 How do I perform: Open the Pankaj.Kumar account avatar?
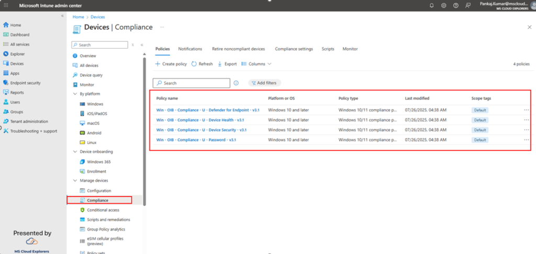coord(533,6)
